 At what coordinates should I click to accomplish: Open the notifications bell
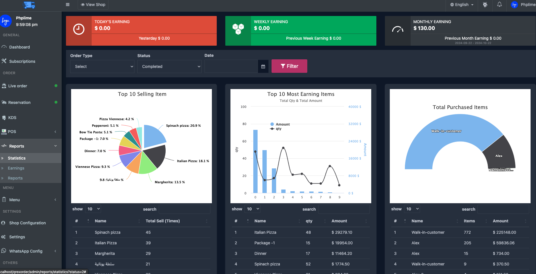tap(499, 5)
